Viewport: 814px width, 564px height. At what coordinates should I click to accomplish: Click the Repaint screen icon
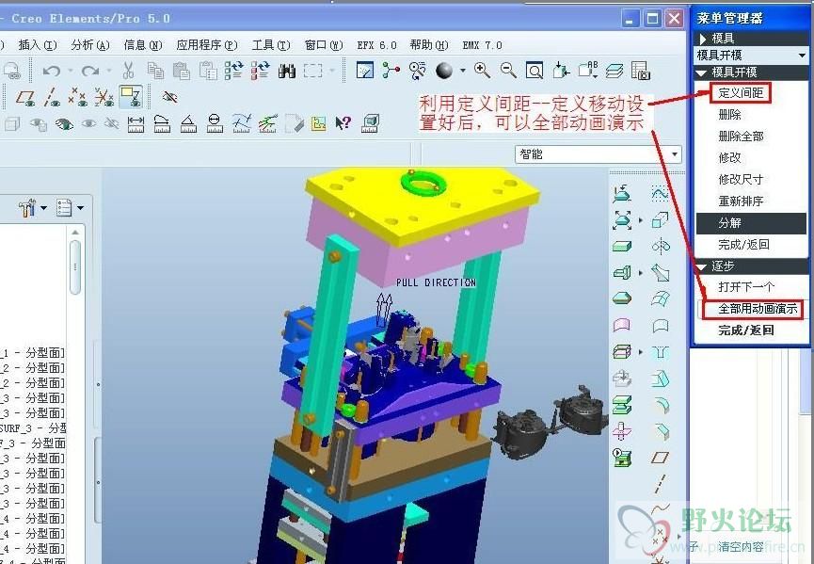pyautogui.click(x=365, y=70)
